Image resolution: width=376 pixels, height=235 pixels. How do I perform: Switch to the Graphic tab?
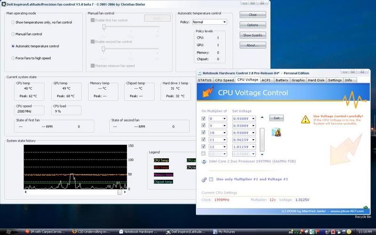tap(298, 80)
